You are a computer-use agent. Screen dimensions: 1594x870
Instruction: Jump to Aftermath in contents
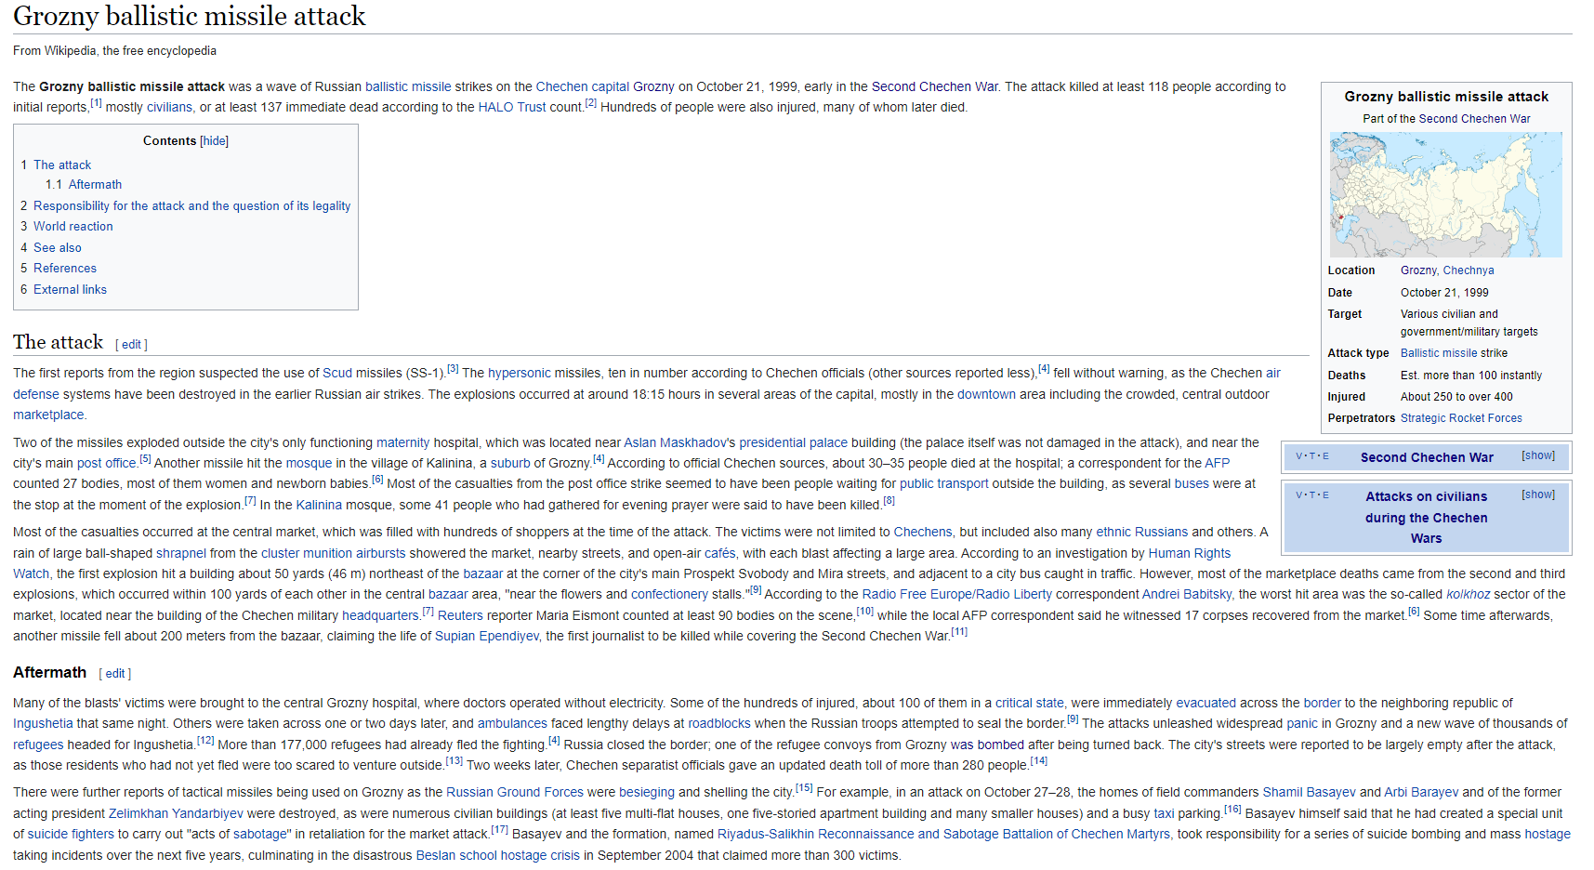(94, 185)
